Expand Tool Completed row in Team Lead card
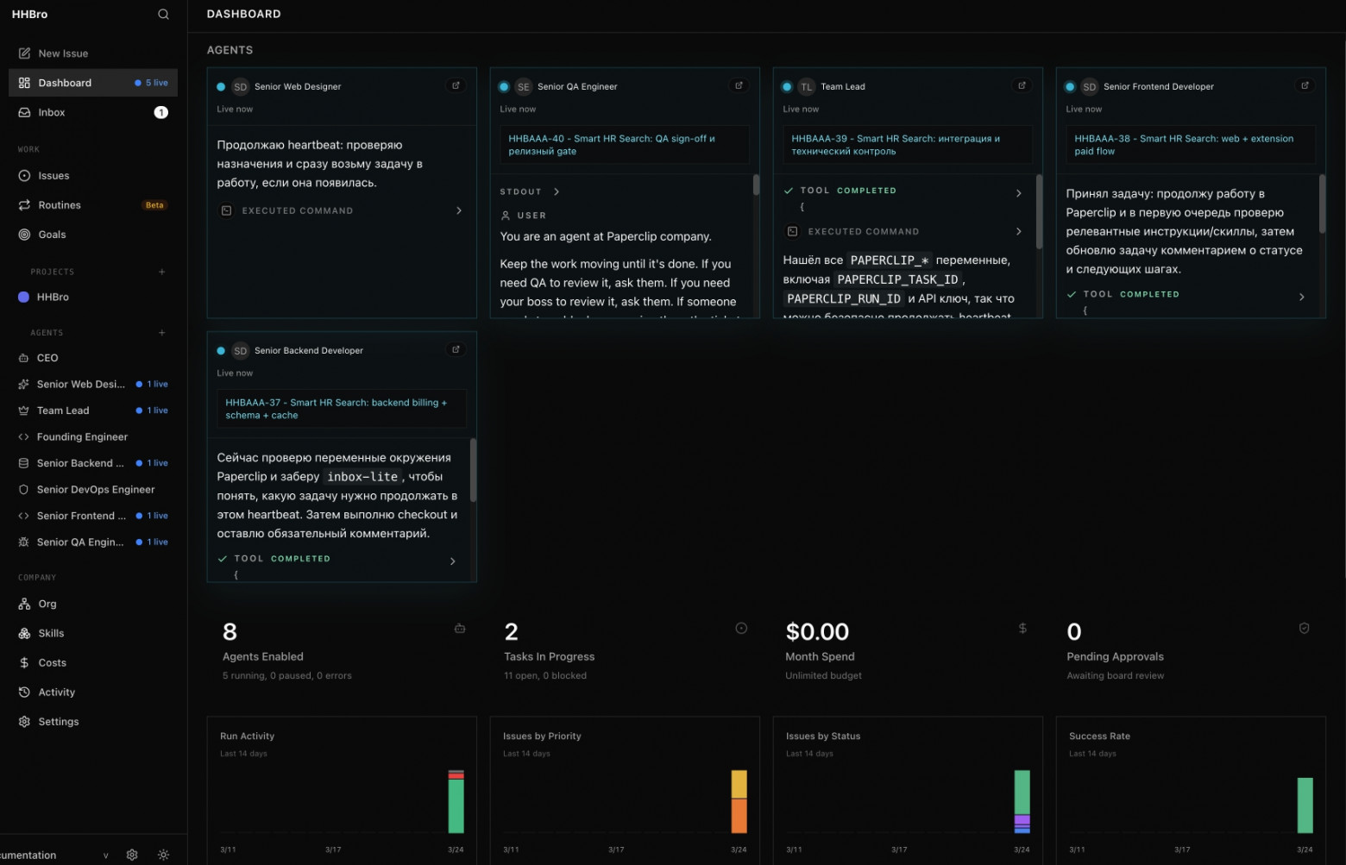The width and height of the screenshot is (1346, 865). coord(1018,193)
